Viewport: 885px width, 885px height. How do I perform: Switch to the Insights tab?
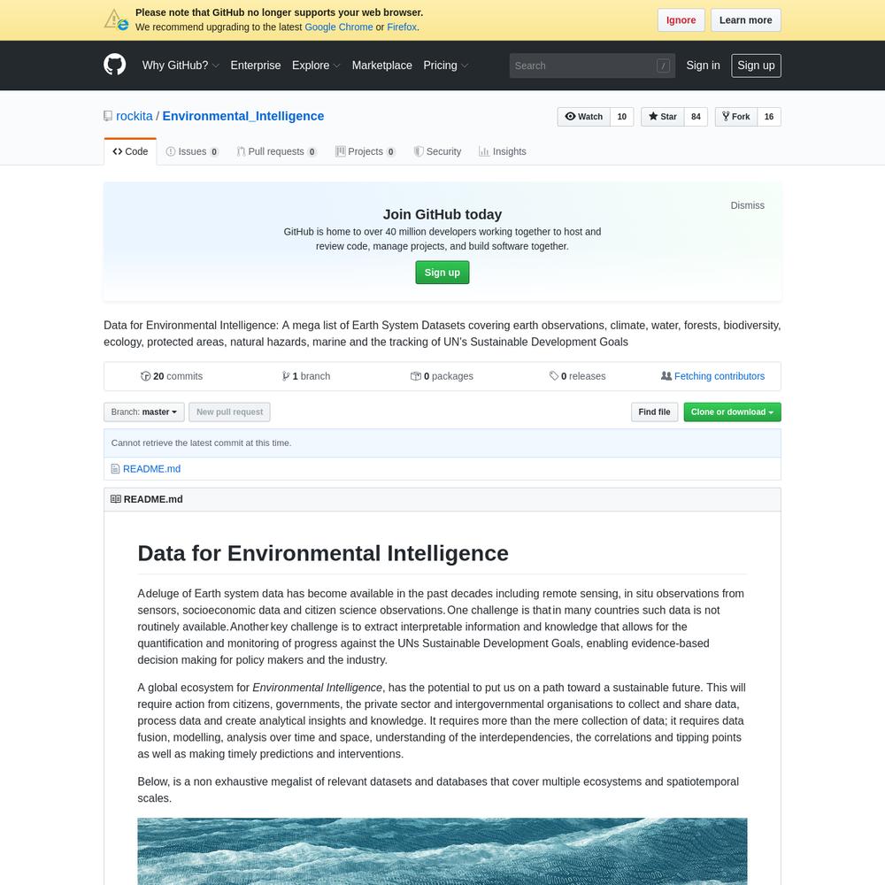(x=503, y=151)
